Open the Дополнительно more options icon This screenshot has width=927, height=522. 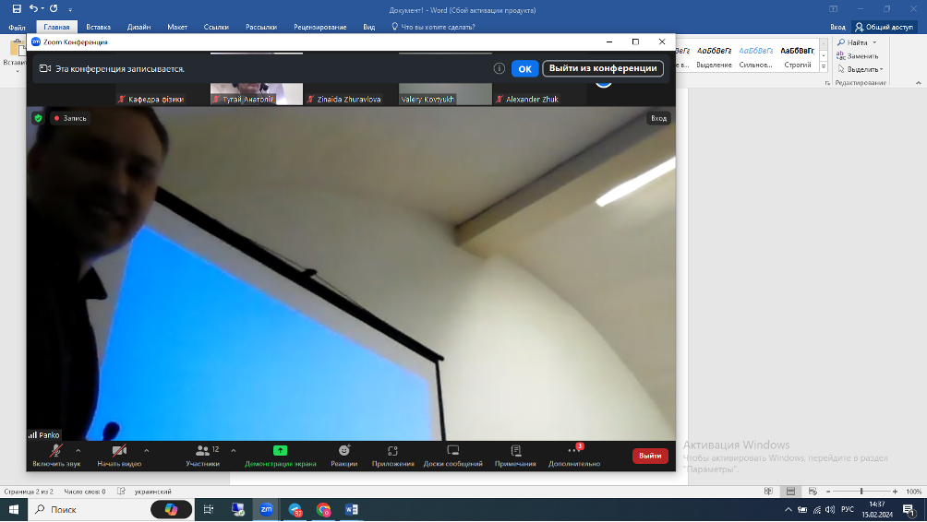coord(573,451)
